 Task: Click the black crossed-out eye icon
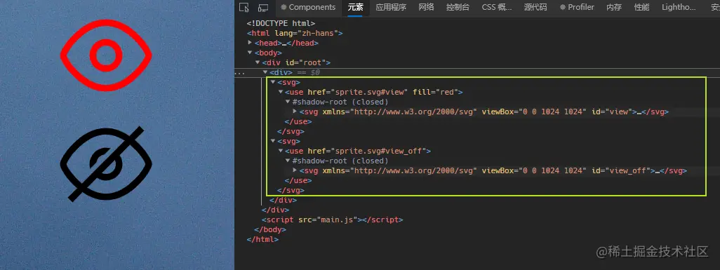coord(106,164)
